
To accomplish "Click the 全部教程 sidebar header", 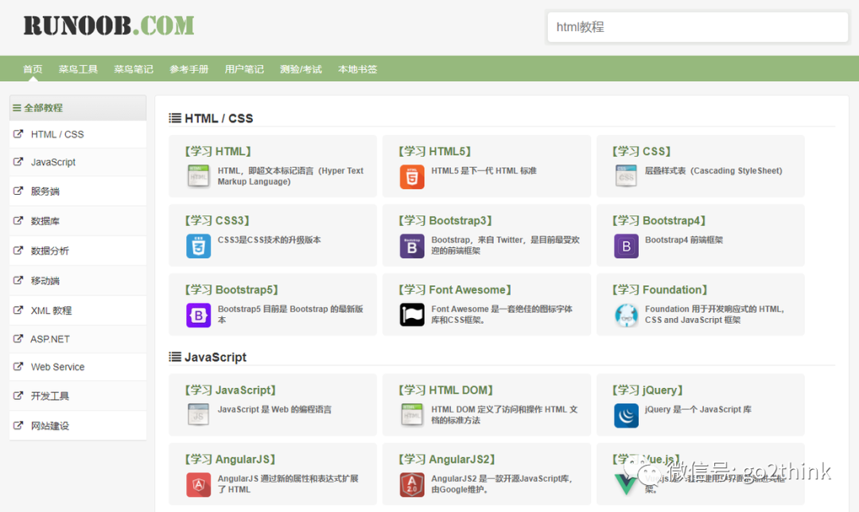I will coord(78,108).
